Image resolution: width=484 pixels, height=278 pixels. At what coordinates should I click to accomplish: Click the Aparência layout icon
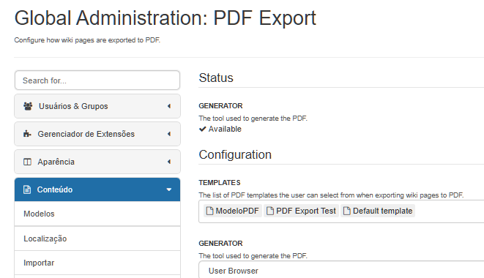coord(27,162)
